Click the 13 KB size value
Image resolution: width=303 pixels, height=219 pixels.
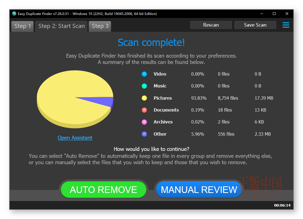point(261,110)
